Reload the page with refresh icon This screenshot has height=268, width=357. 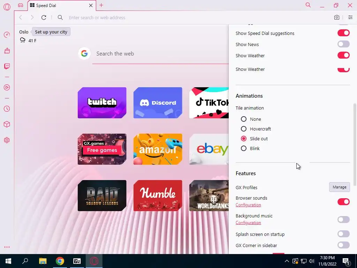coord(44,17)
